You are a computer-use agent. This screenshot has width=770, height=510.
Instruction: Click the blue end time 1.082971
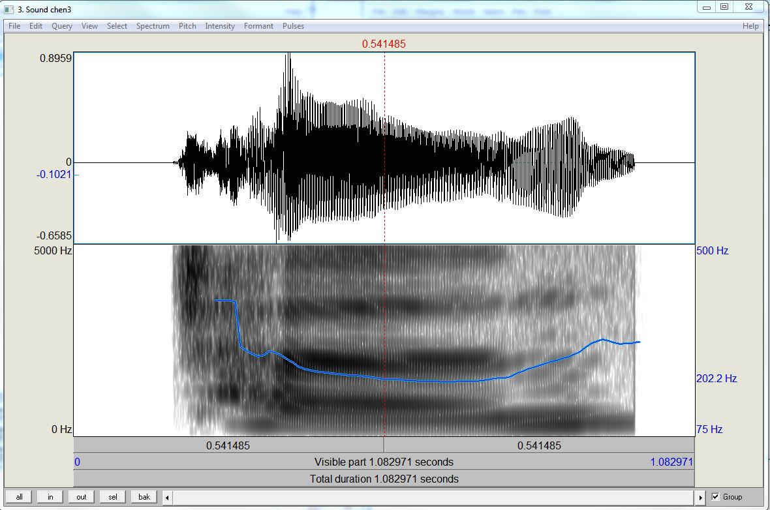pos(671,462)
